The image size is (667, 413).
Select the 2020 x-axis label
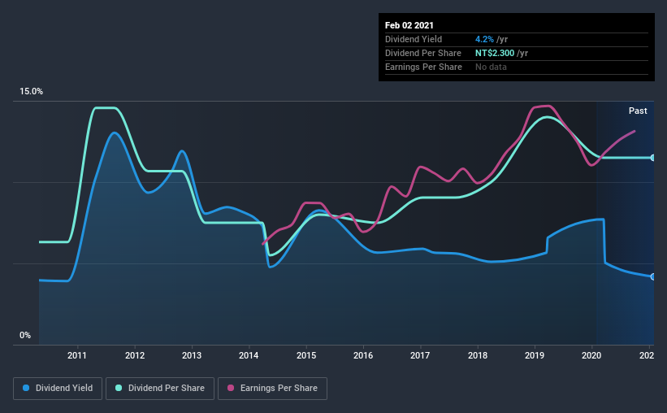pyautogui.click(x=591, y=355)
